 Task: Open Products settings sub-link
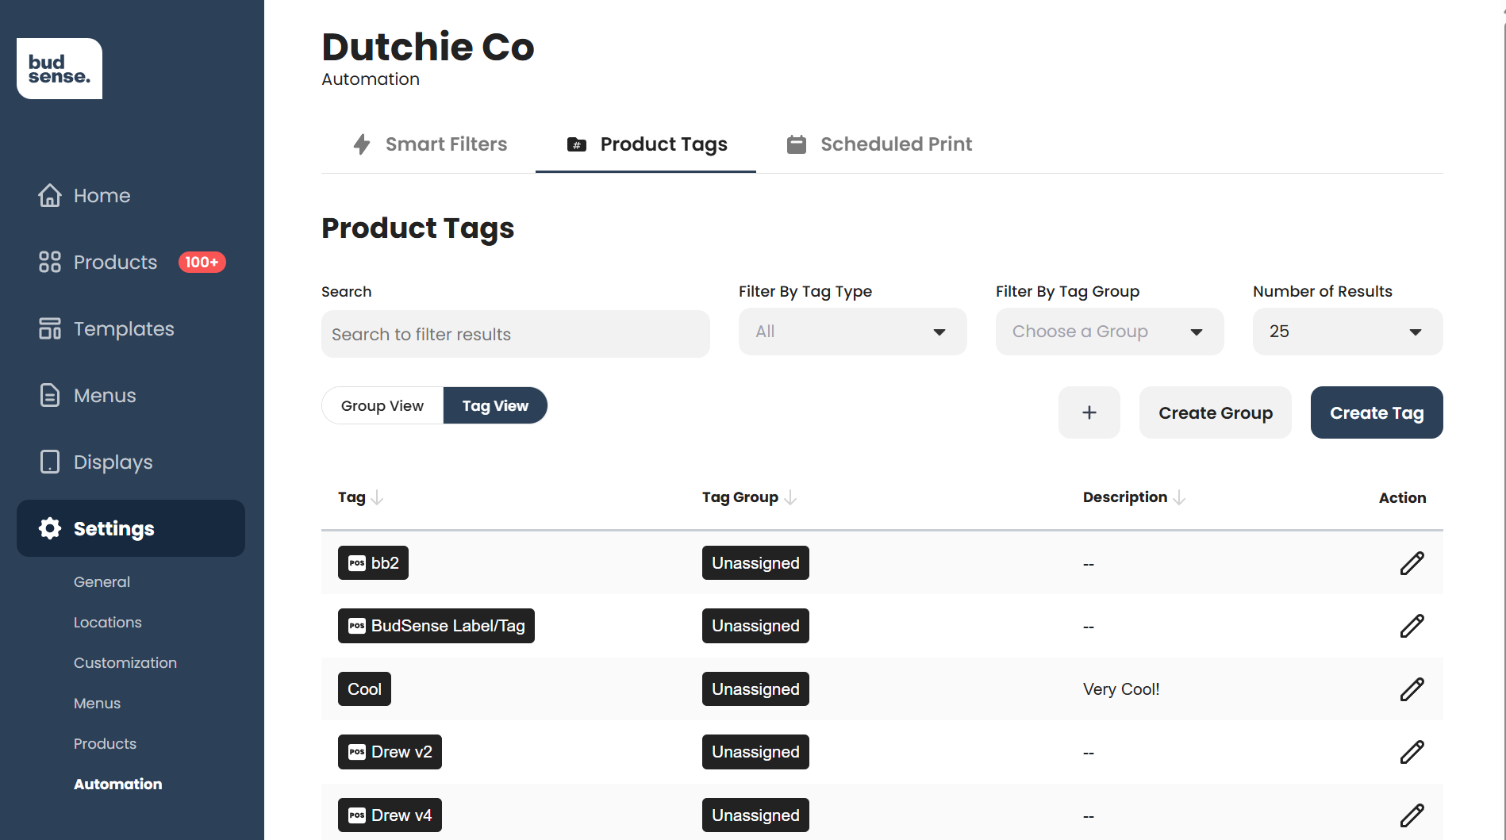pyautogui.click(x=106, y=743)
